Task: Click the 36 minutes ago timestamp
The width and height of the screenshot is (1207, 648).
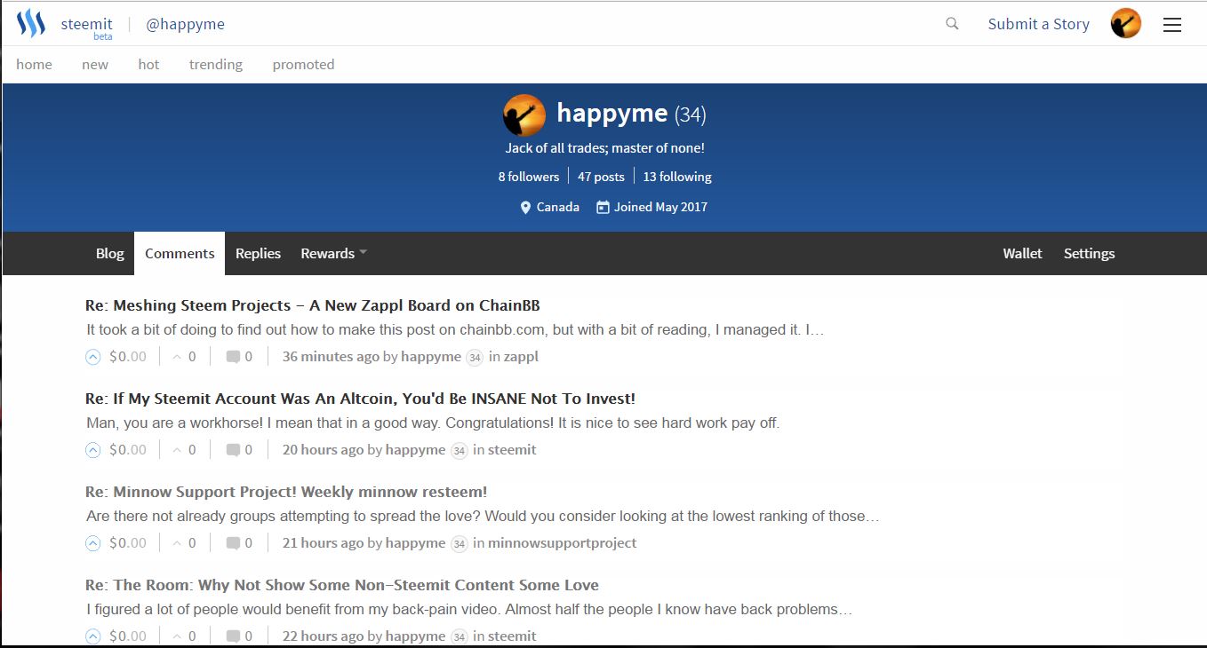Action: click(331, 357)
